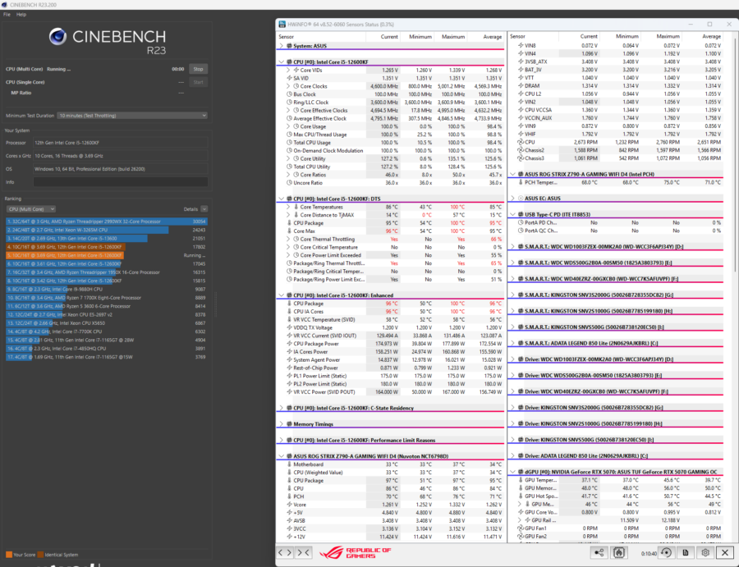Screen dimensions: 739x567
Task: Select the Threadripper 2990WX ranking entry
Action: click(x=107, y=222)
